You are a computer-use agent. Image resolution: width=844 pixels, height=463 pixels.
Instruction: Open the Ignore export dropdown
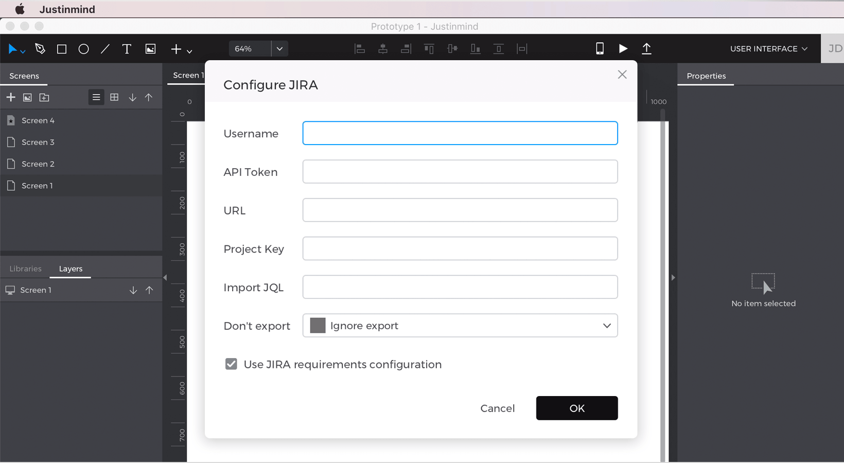tap(460, 326)
